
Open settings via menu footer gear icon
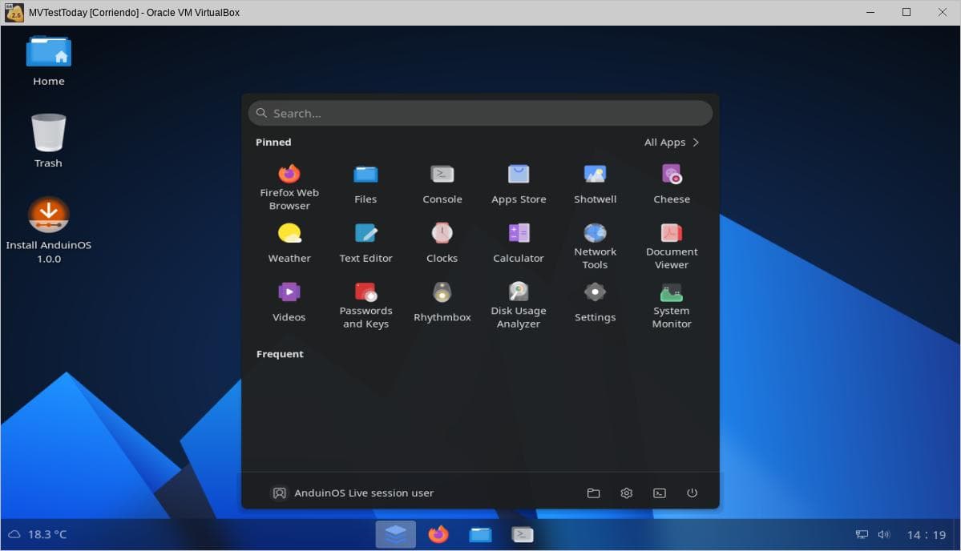(x=626, y=493)
